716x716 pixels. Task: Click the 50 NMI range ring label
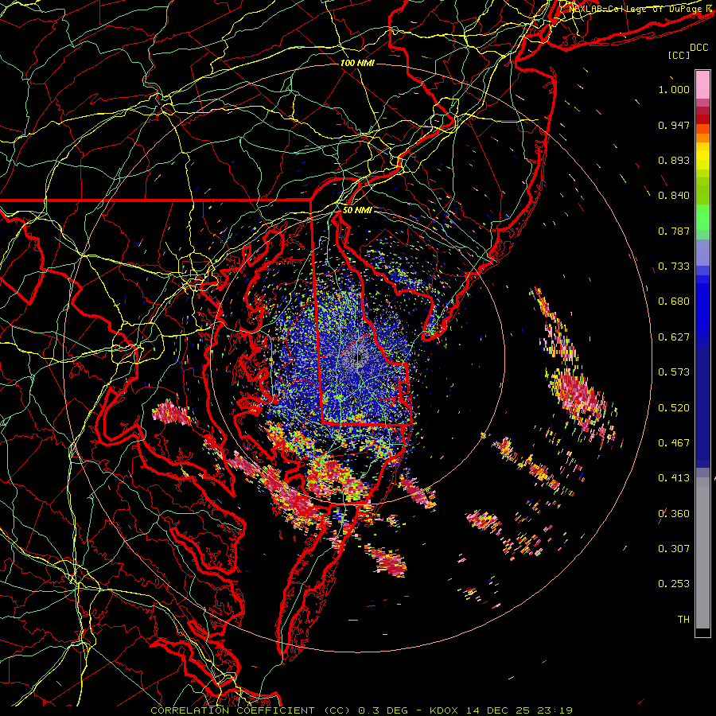[357, 210]
